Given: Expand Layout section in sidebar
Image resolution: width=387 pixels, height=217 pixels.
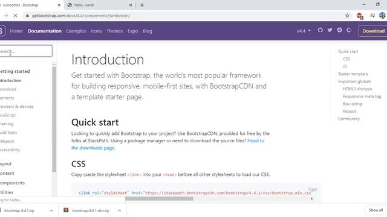Looking at the screenshot, I should (x=5, y=163).
